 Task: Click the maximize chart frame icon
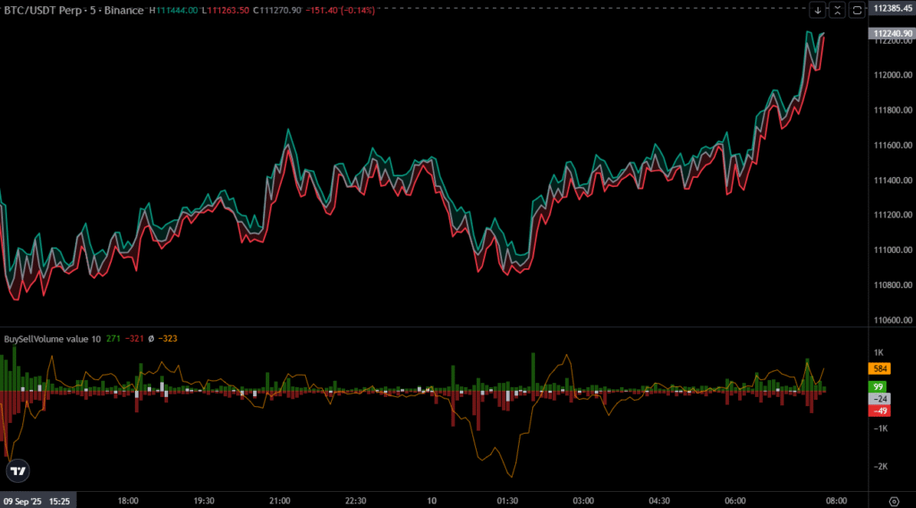(x=856, y=10)
